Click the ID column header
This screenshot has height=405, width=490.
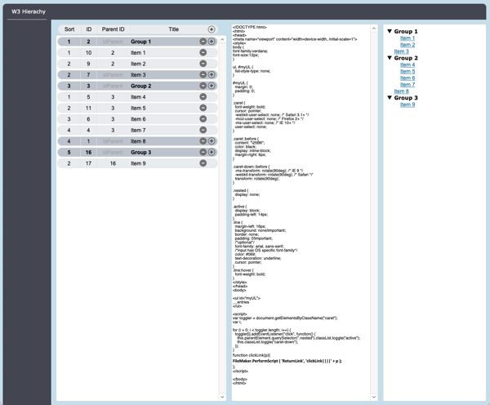[x=89, y=29]
